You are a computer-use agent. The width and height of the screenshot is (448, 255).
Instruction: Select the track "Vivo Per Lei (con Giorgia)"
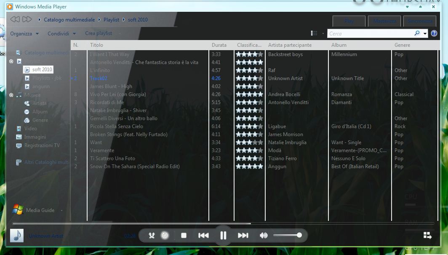(118, 94)
